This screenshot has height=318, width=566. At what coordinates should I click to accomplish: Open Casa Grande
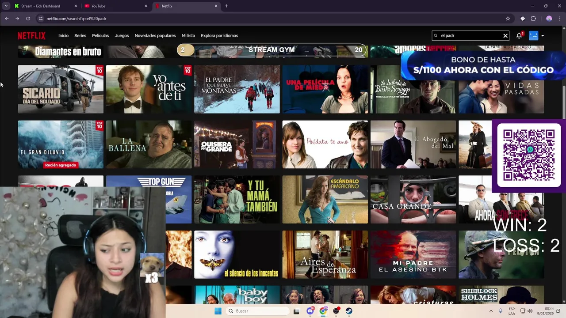[x=413, y=200]
